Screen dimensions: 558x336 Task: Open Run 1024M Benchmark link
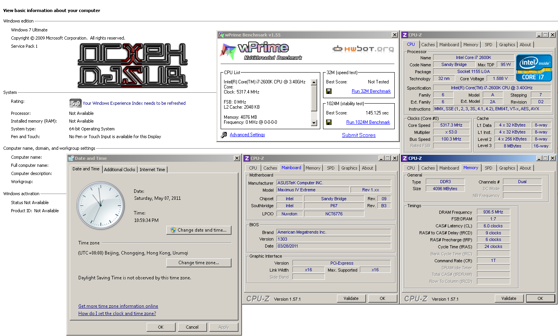(x=368, y=122)
